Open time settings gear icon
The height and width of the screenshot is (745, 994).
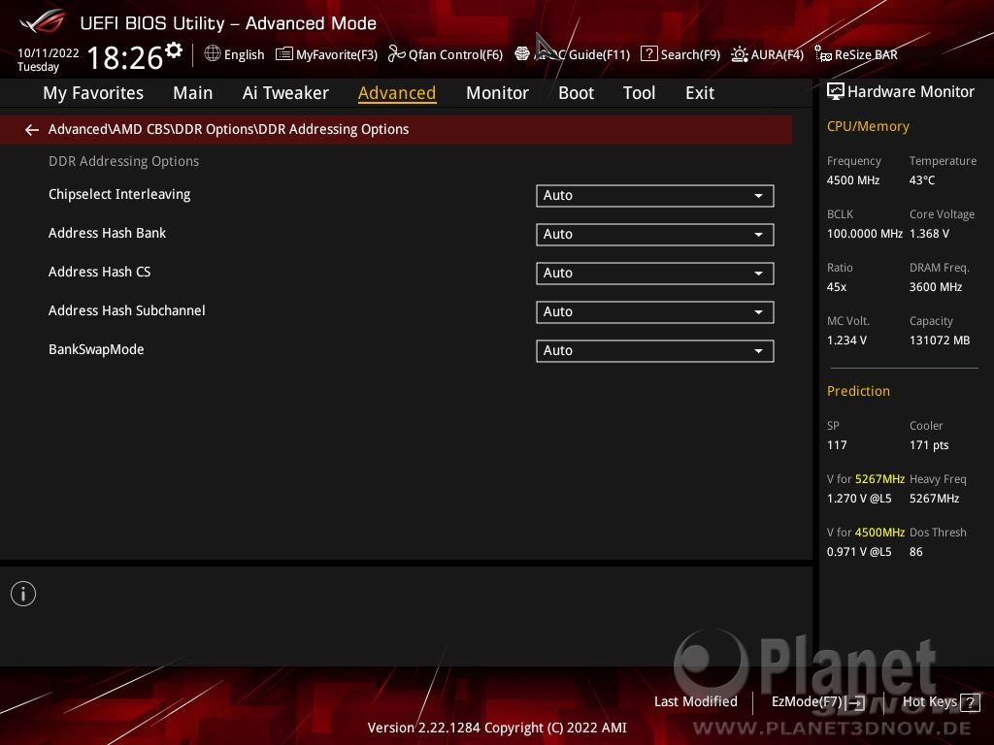tap(174, 50)
